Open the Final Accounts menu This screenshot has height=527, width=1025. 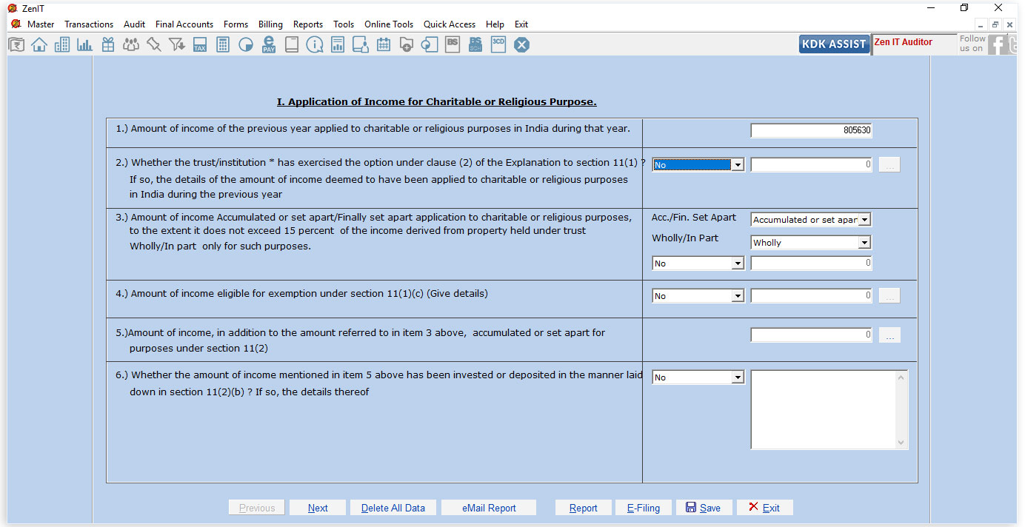coord(184,24)
